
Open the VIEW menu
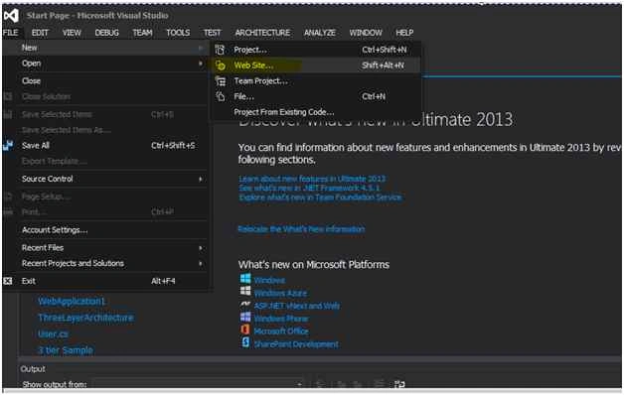[x=72, y=33]
